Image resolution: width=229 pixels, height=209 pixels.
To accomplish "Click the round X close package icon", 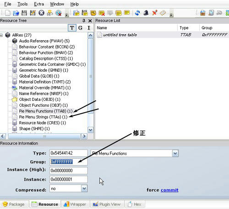I will click(x=41, y=13).
